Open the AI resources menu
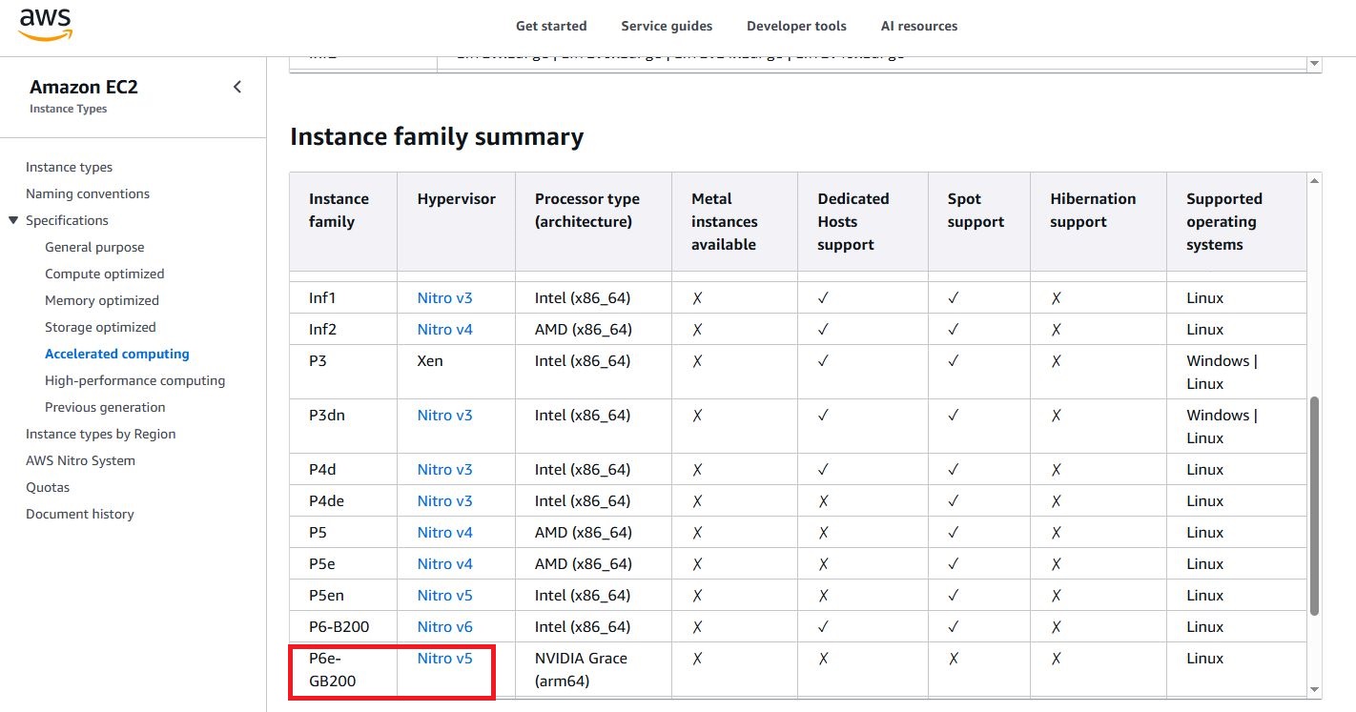 point(919,26)
